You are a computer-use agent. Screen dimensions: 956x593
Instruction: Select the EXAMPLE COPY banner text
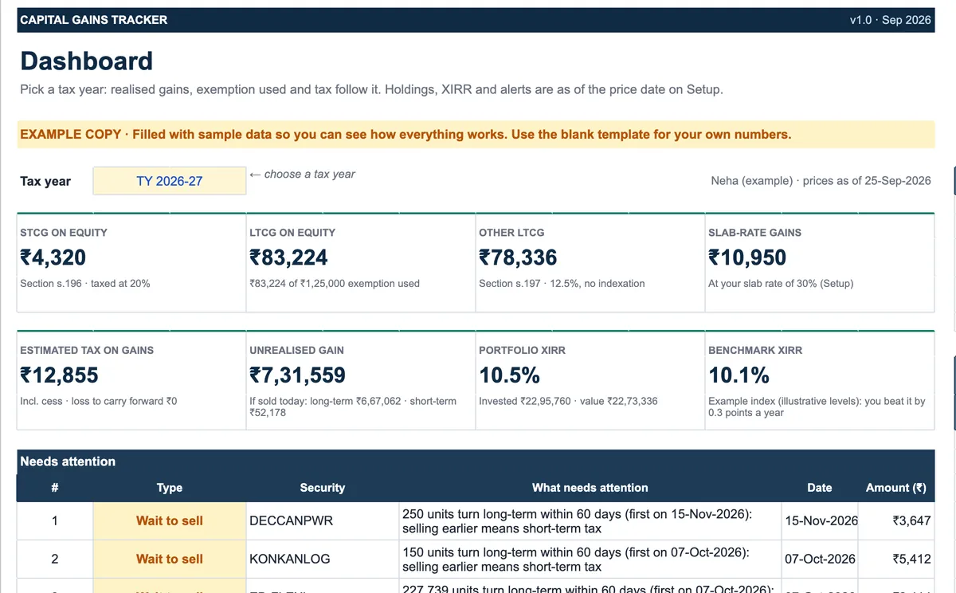[x=406, y=134]
